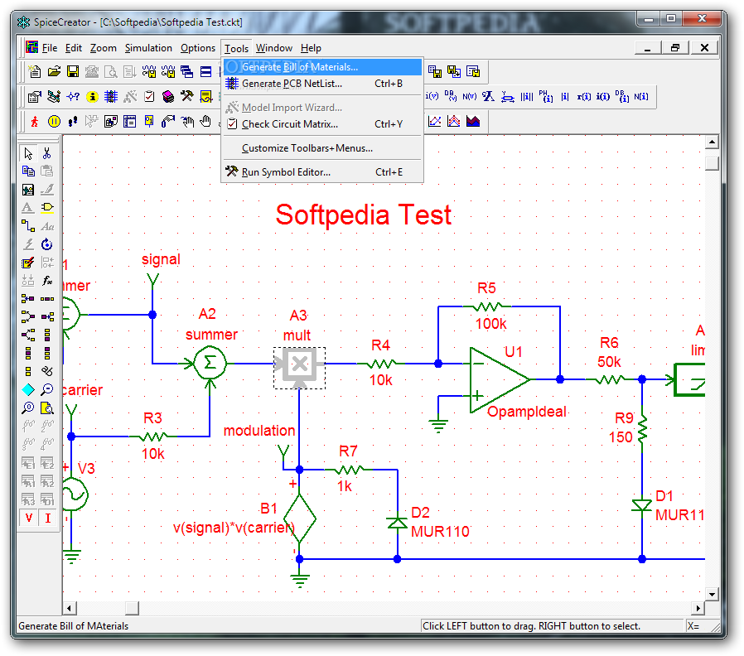This screenshot has width=744, height=656.
Task: Create a new circuit file
Action: pos(35,71)
